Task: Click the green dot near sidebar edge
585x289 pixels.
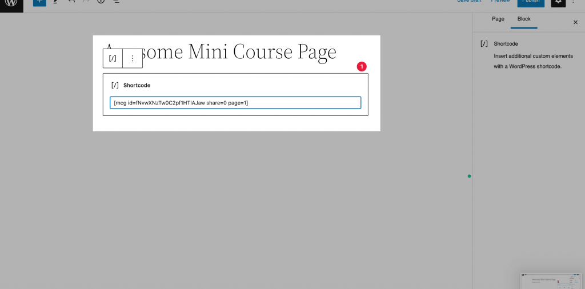Action: pos(470,176)
